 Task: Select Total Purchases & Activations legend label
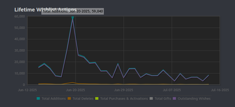coord(124,99)
